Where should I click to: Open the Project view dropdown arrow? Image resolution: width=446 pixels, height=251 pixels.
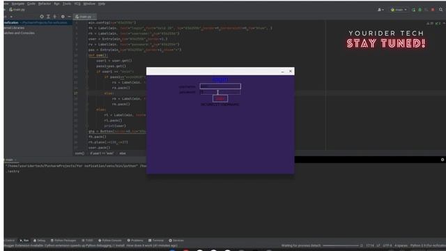coord(11,17)
